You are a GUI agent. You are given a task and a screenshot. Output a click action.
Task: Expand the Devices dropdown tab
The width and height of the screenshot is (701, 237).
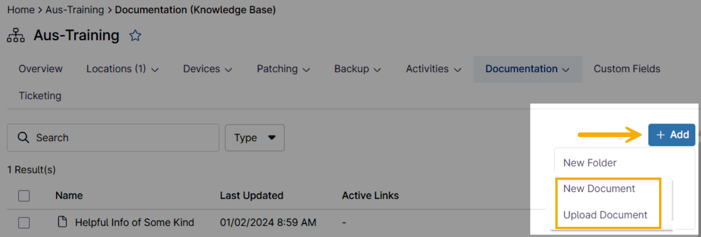(x=208, y=69)
